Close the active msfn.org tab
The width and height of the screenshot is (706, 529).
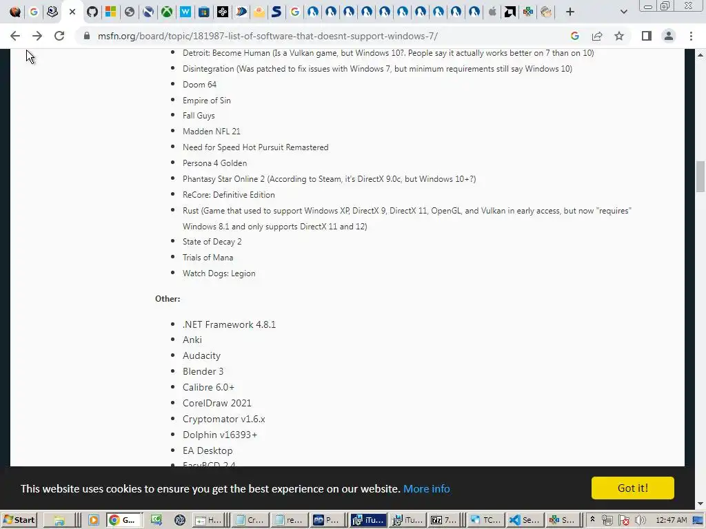[x=72, y=12]
